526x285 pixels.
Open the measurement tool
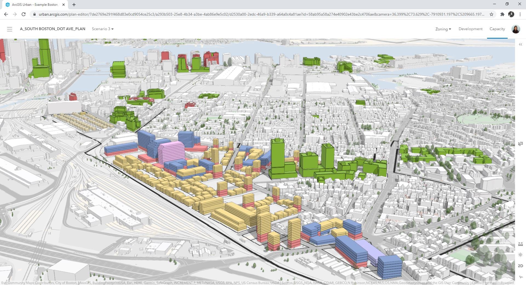click(x=520, y=244)
